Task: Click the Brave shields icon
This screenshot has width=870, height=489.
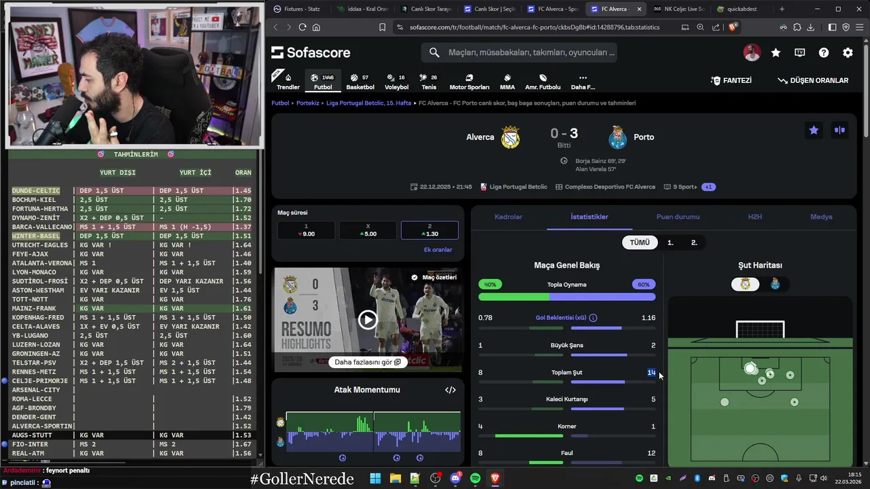Action: (733, 27)
